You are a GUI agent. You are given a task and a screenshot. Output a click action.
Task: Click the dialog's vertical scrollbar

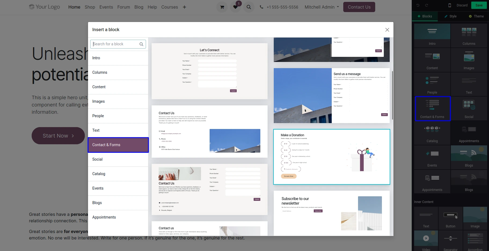392,95
